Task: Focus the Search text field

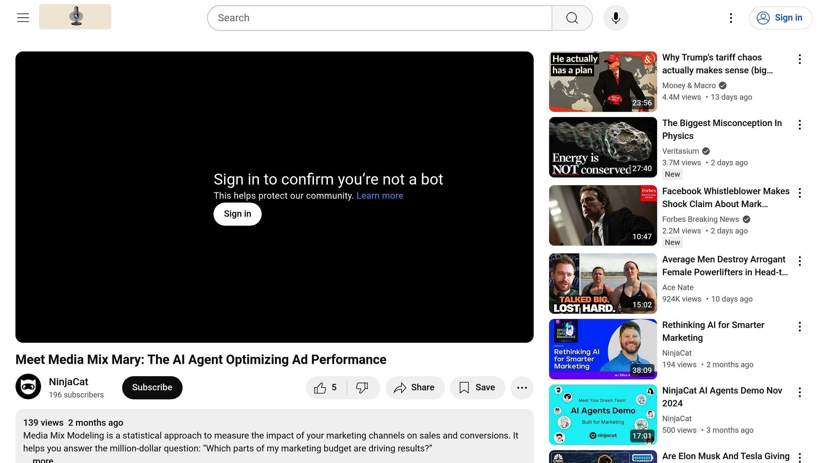Action: [x=380, y=18]
